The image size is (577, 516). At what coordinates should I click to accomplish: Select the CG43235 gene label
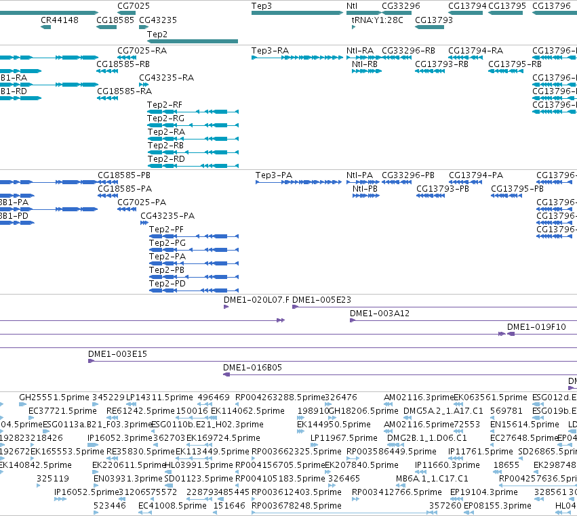click(158, 20)
